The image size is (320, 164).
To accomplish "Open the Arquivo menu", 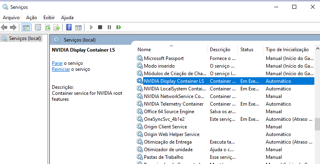I will [11, 18].
